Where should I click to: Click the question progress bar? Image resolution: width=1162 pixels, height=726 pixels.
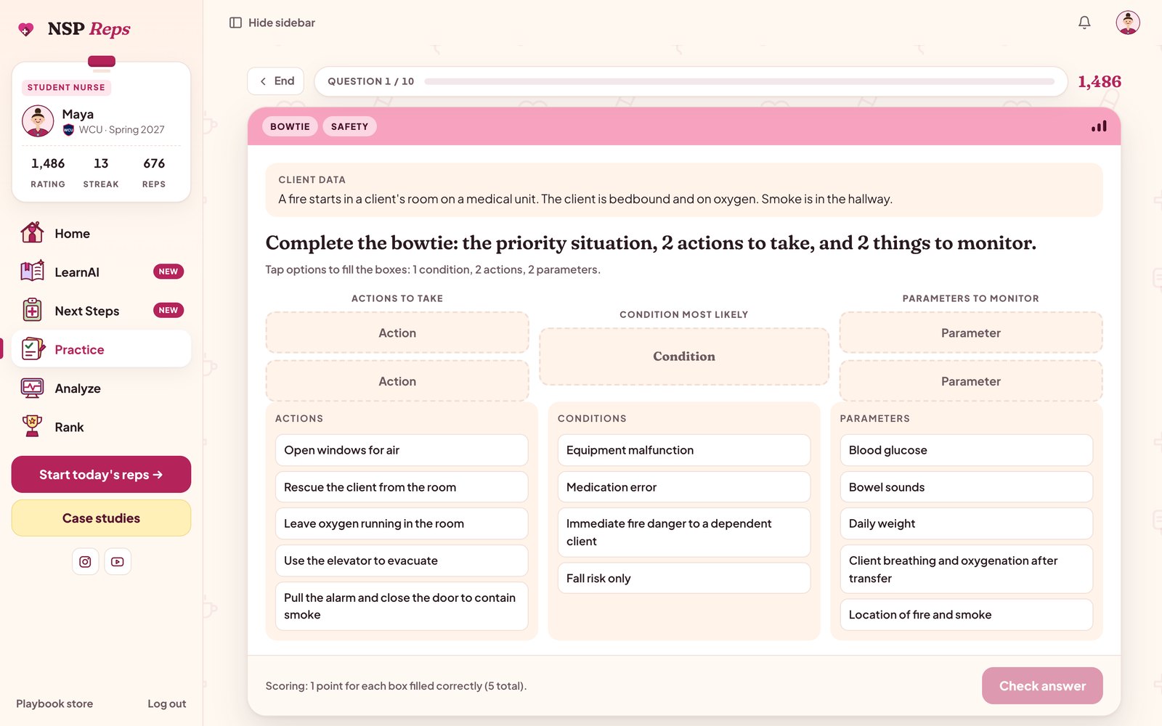click(739, 81)
